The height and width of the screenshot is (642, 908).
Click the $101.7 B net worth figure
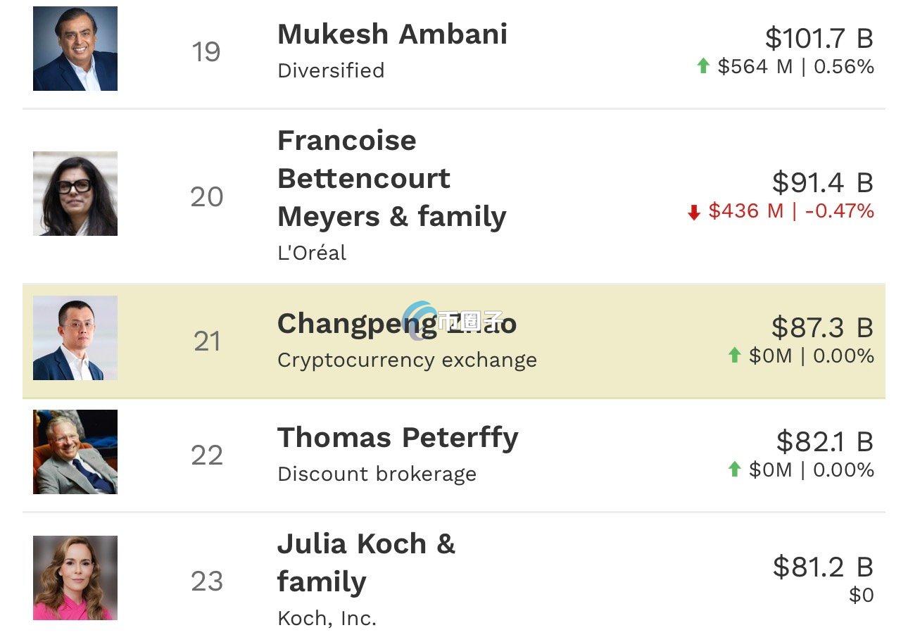click(819, 38)
